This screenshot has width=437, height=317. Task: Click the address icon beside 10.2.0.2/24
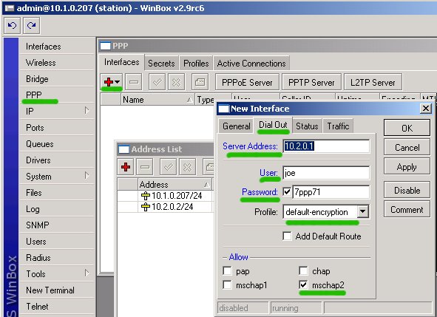click(x=145, y=207)
